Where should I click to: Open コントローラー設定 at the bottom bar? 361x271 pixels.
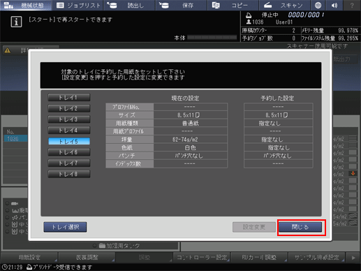202,257
